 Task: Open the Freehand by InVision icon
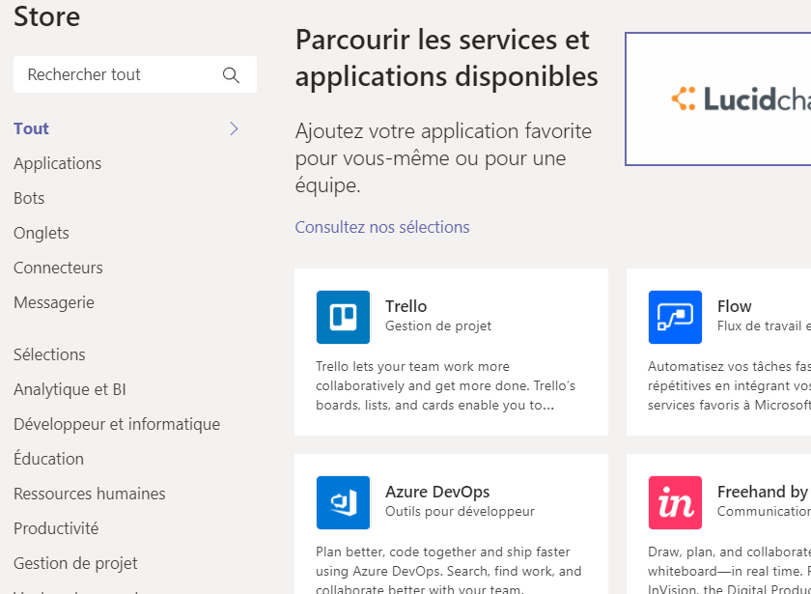[x=675, y=502]
